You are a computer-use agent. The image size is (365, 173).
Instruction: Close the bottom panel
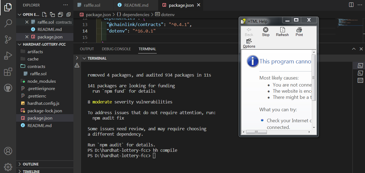[x=361, y=49]
